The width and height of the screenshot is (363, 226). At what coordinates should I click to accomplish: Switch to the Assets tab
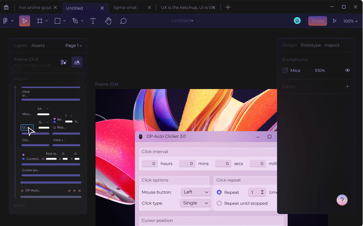point(38,46)
